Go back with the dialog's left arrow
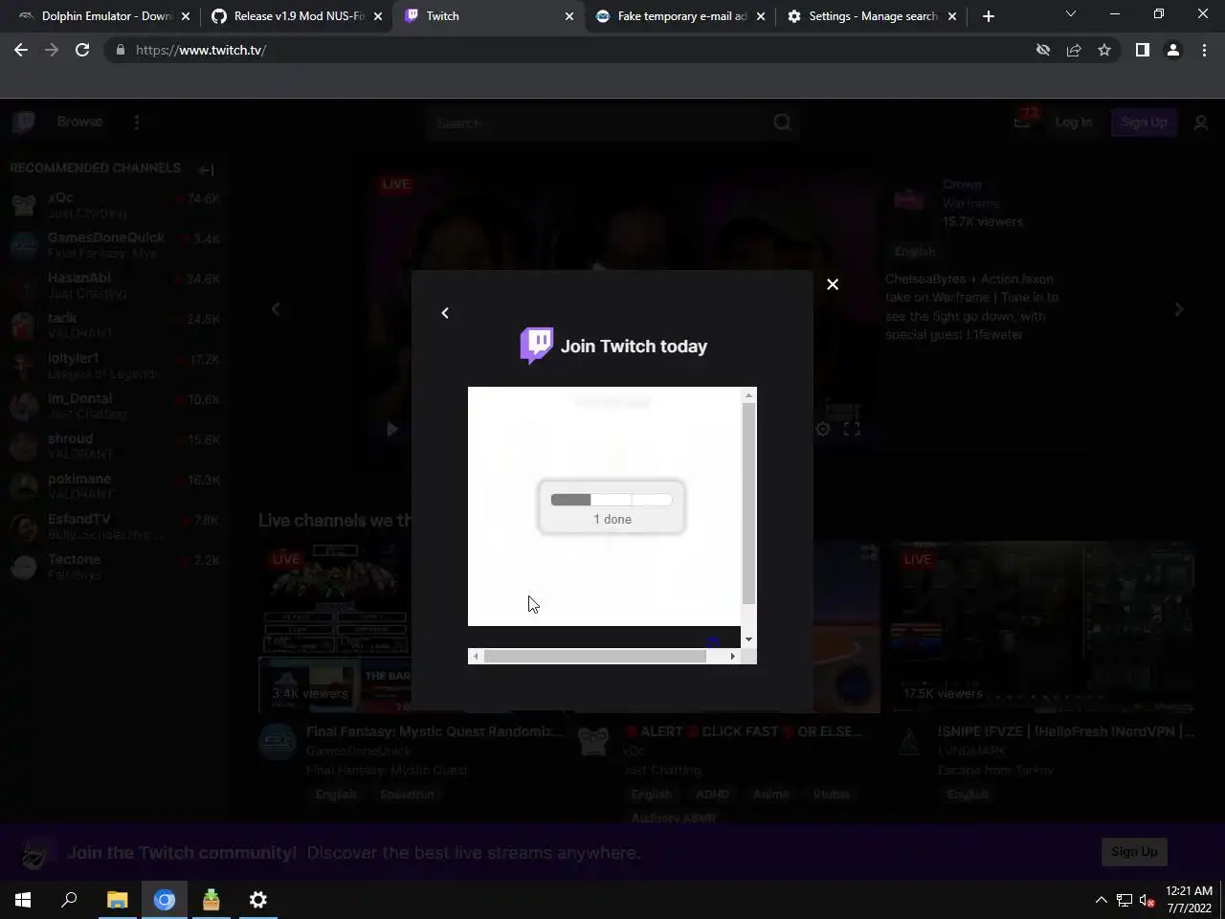This screenshot has height=919, width=1225. click(x=445, y=313)
